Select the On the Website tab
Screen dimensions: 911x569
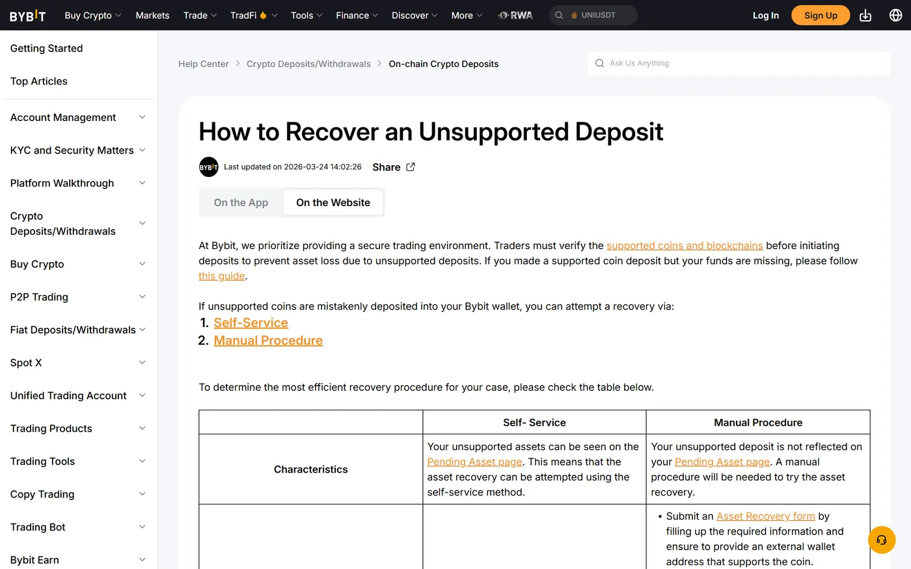(x=333, y=203)
